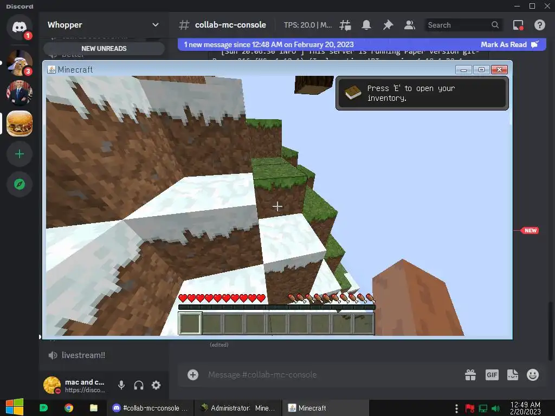Open Discord direct messages home

[19, 27]
